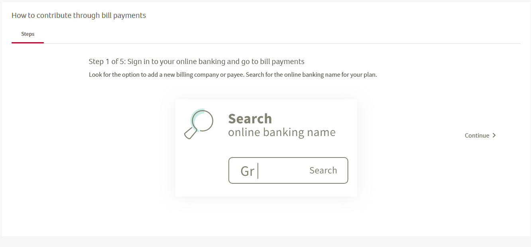The width and height of the screenshot is (531, 247).
Task: Click the chevron arrow beside Continue
Action: pos(494,135)
